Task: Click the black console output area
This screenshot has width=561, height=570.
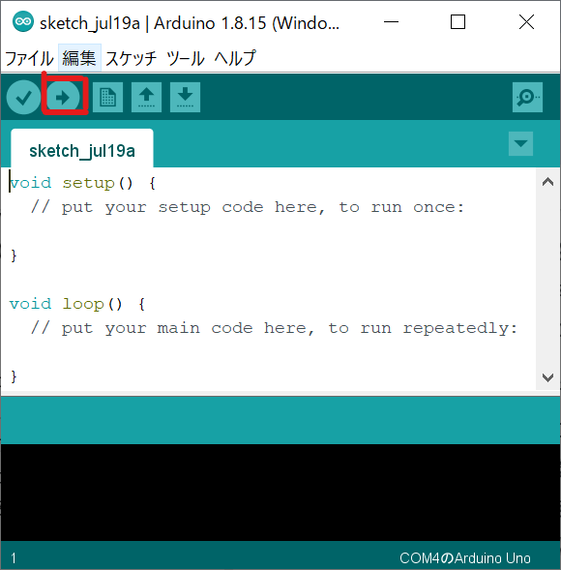Action: click(x=280, y=492)
